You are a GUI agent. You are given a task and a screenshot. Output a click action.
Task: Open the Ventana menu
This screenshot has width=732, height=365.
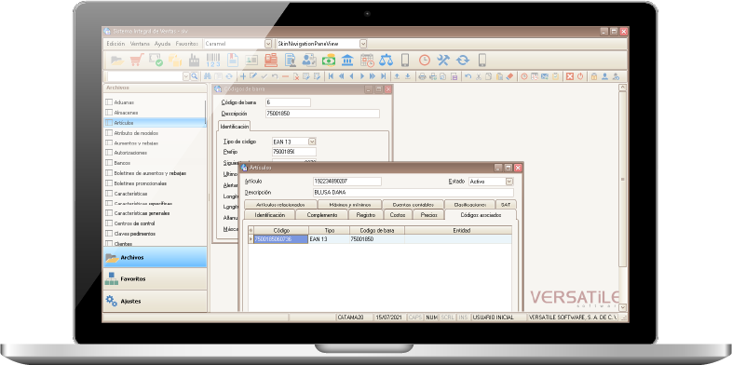140,44
